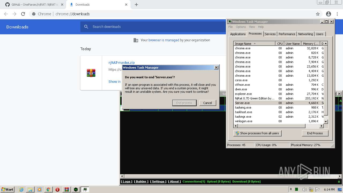
Task: Cancel the end Server.exe dialog
Action: (207, 103)
